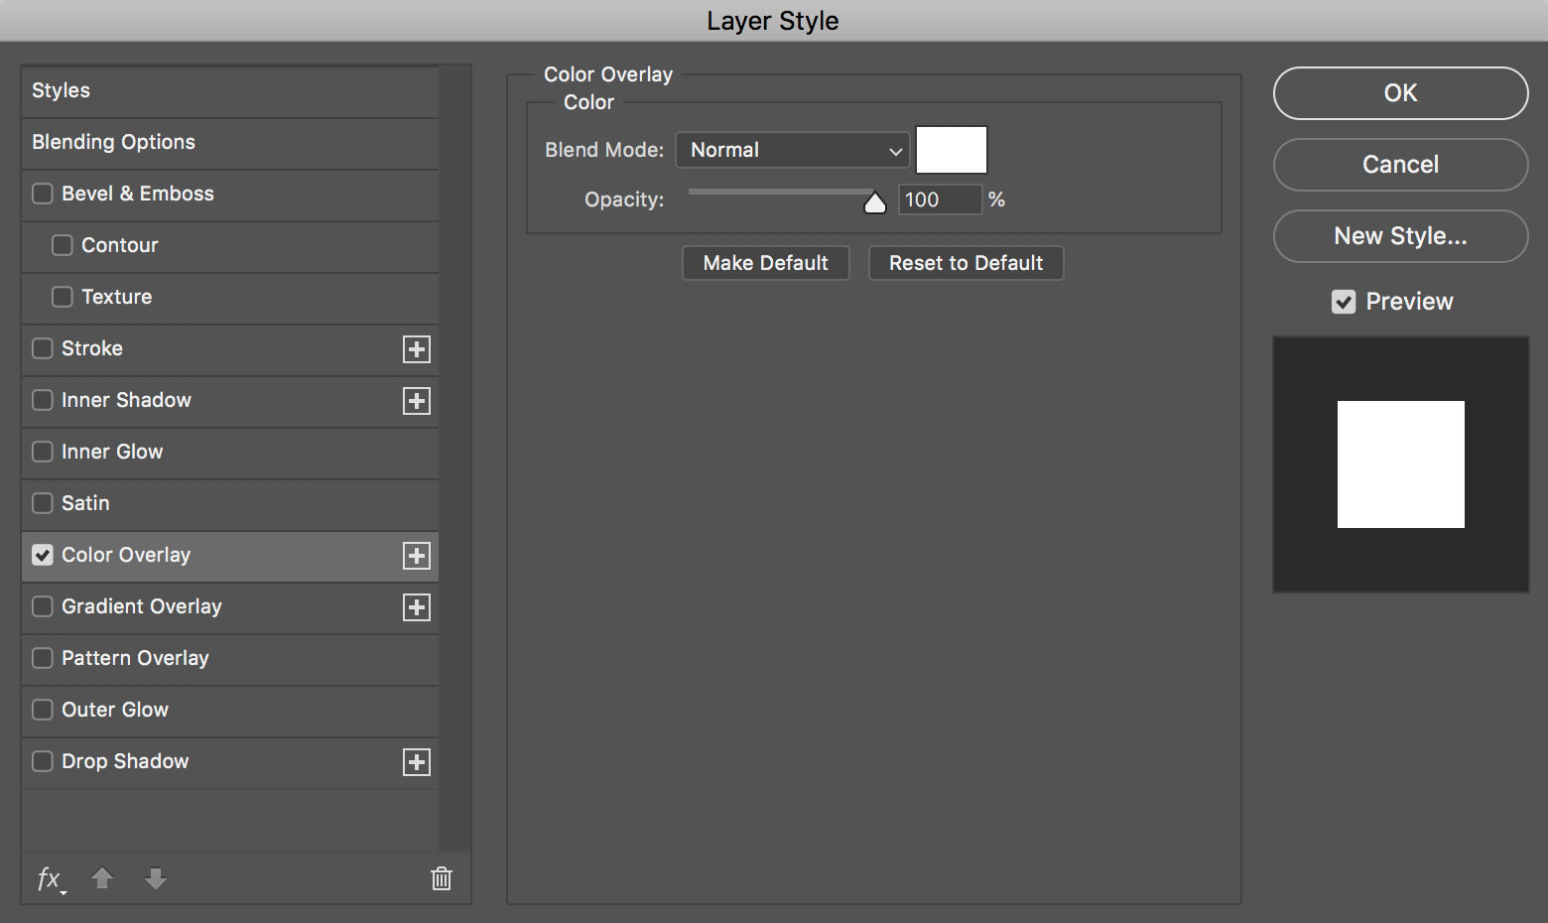
Task: Select Styles in the left list
Action: (62, 90)
